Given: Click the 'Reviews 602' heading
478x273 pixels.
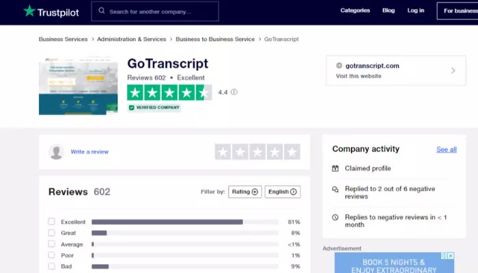Looking at the screenshot, I should click(x=79, y=192).
